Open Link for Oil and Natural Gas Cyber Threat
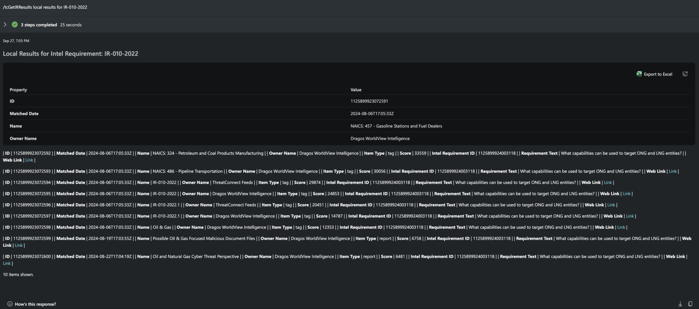 7,264
